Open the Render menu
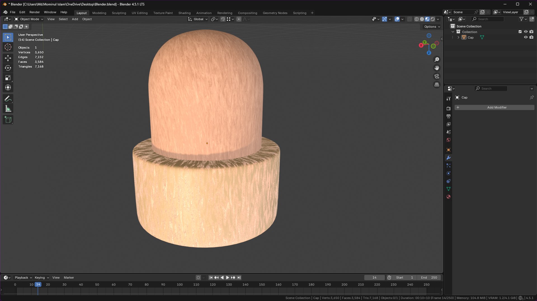 click(34, 12)
